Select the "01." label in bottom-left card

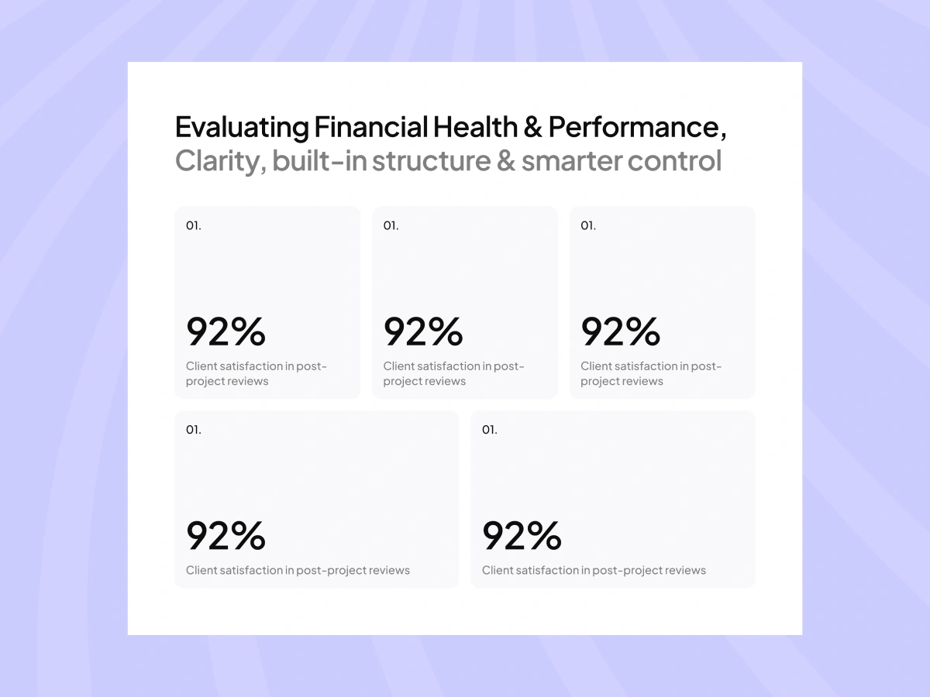194,429
